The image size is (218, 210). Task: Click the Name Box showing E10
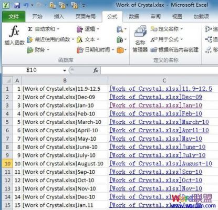click(32, 70)
